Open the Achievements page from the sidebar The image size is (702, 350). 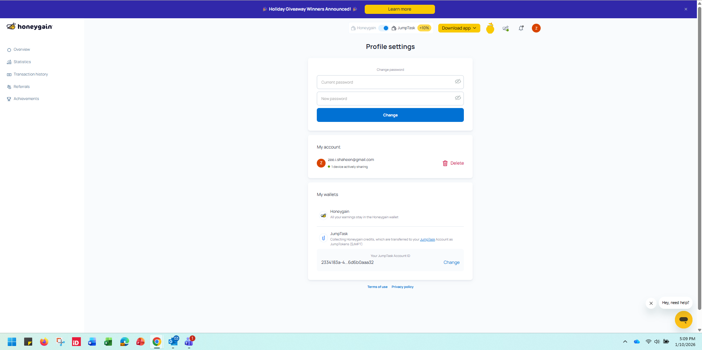[26, 99]
